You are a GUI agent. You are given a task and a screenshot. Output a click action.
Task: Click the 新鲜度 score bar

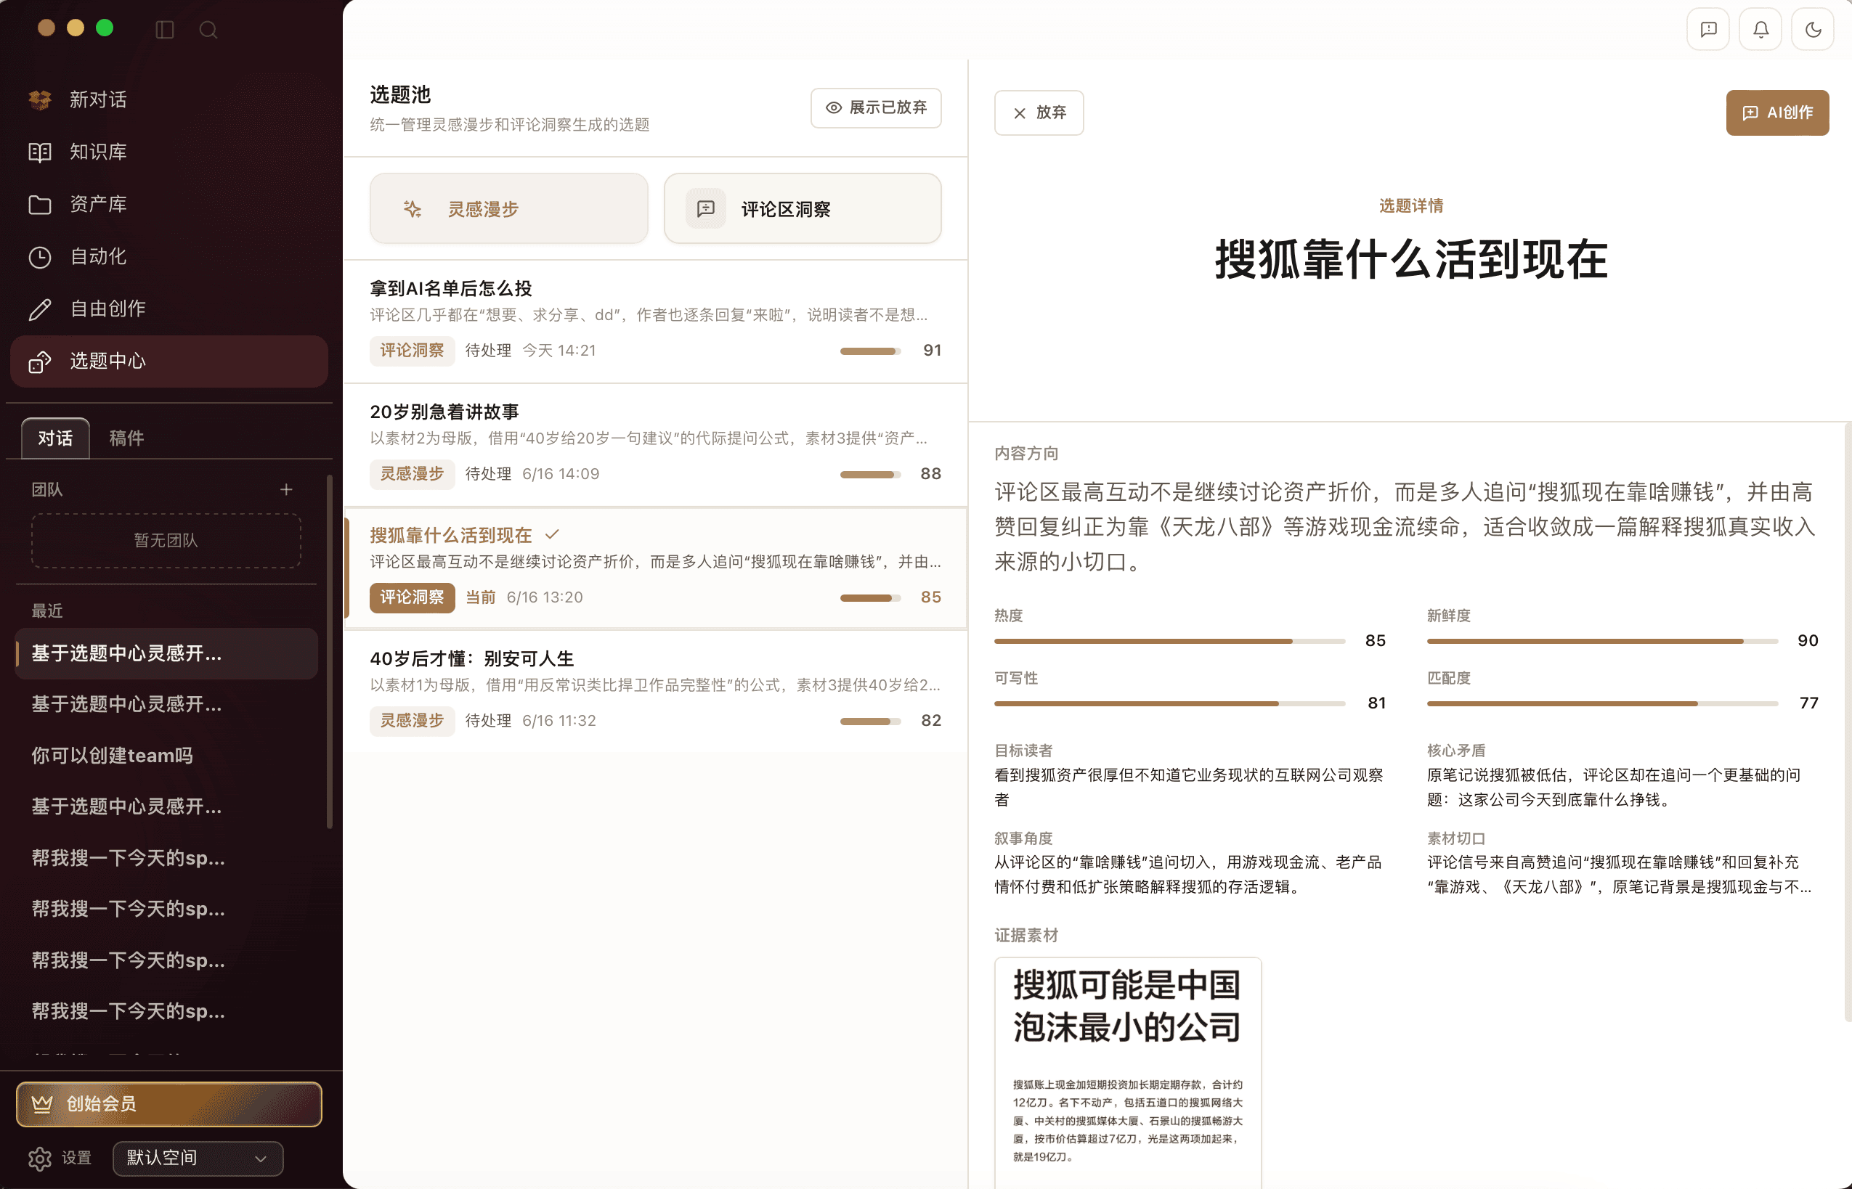tap(1603, 641)
